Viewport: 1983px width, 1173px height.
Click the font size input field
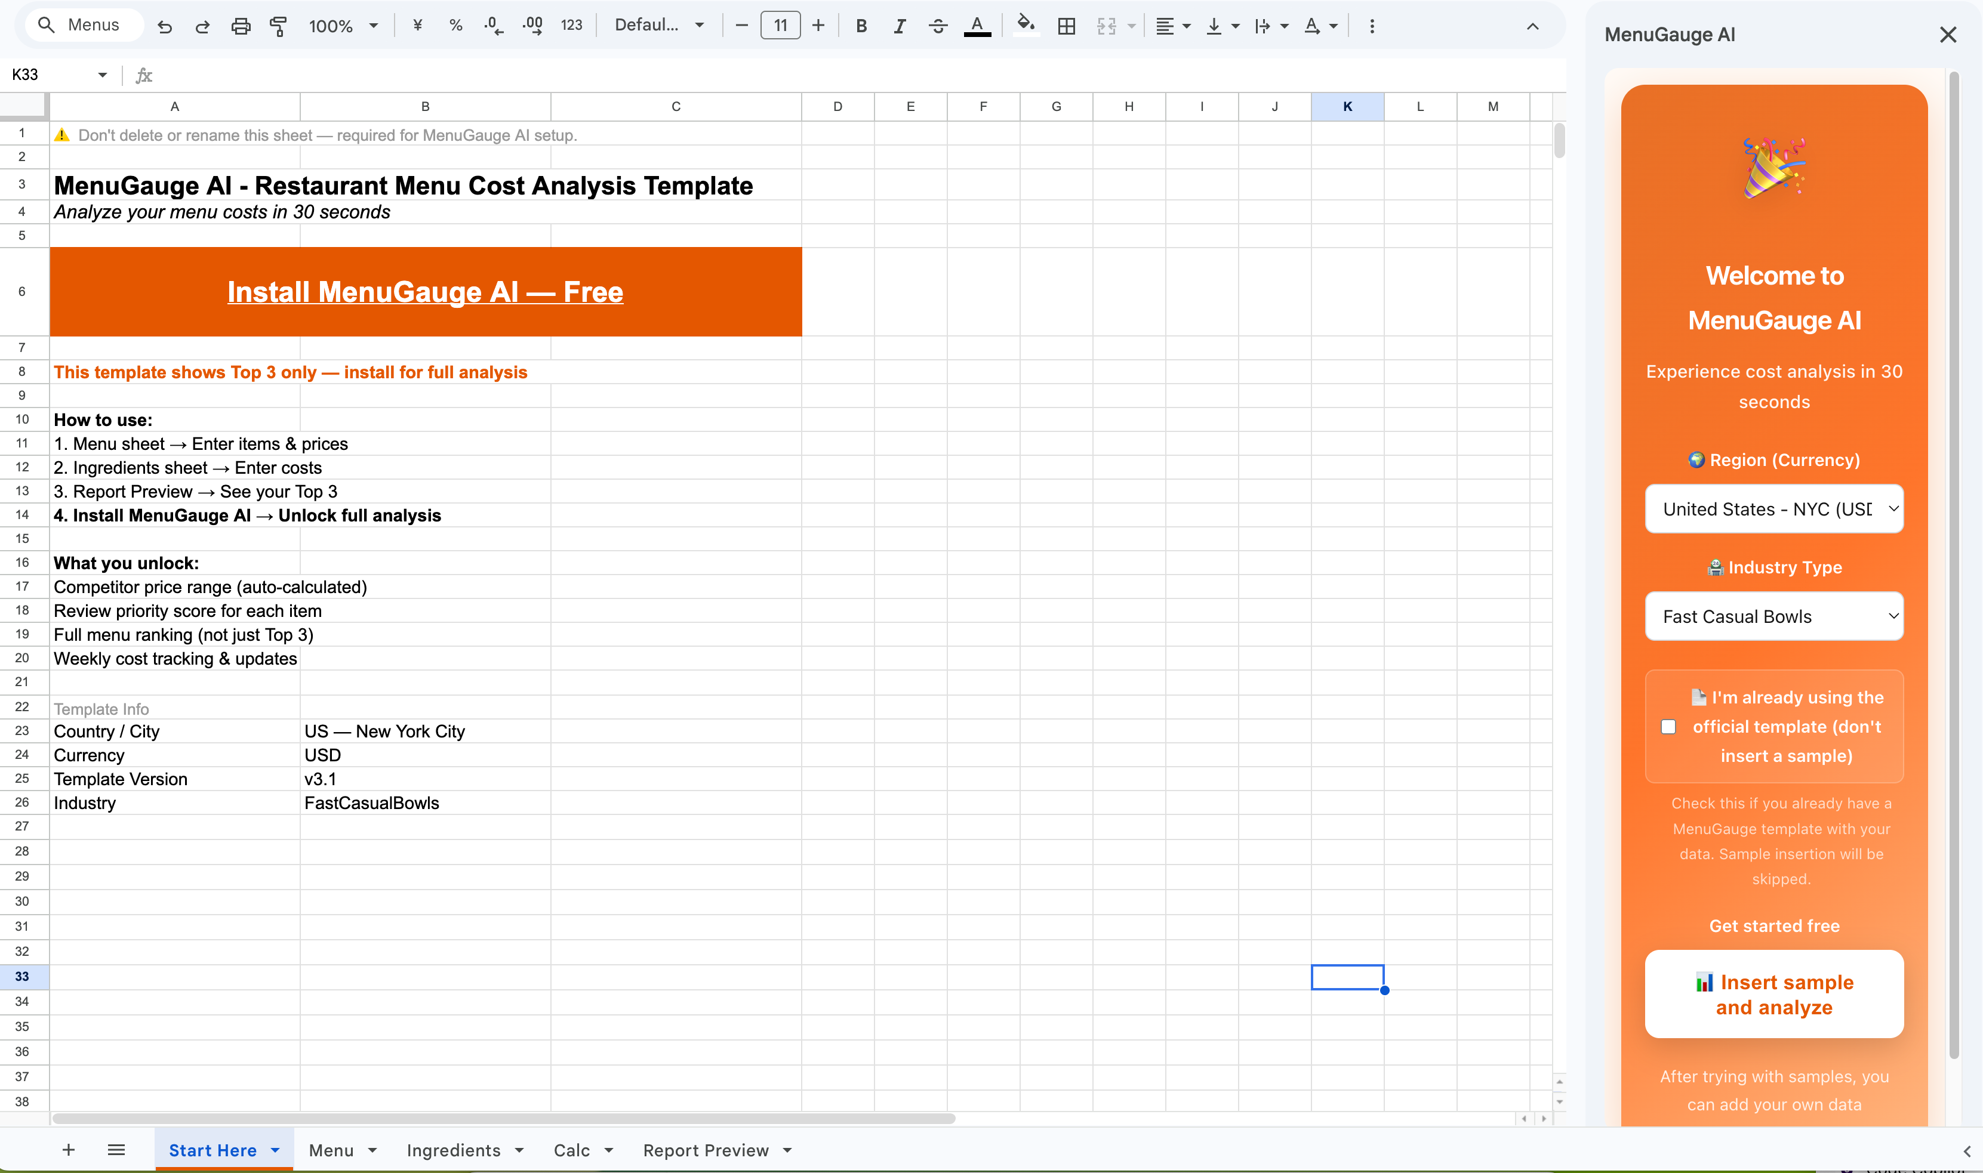pos(780,26)
